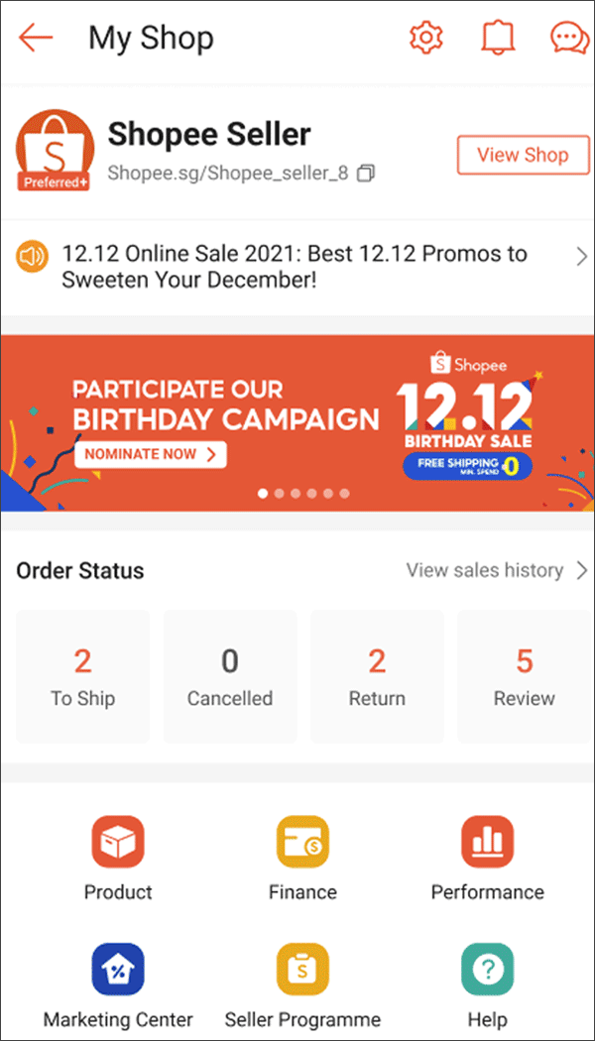595x1041 pixels.
Task: Open the Seller Programme icon
Action: coord(302,971)
